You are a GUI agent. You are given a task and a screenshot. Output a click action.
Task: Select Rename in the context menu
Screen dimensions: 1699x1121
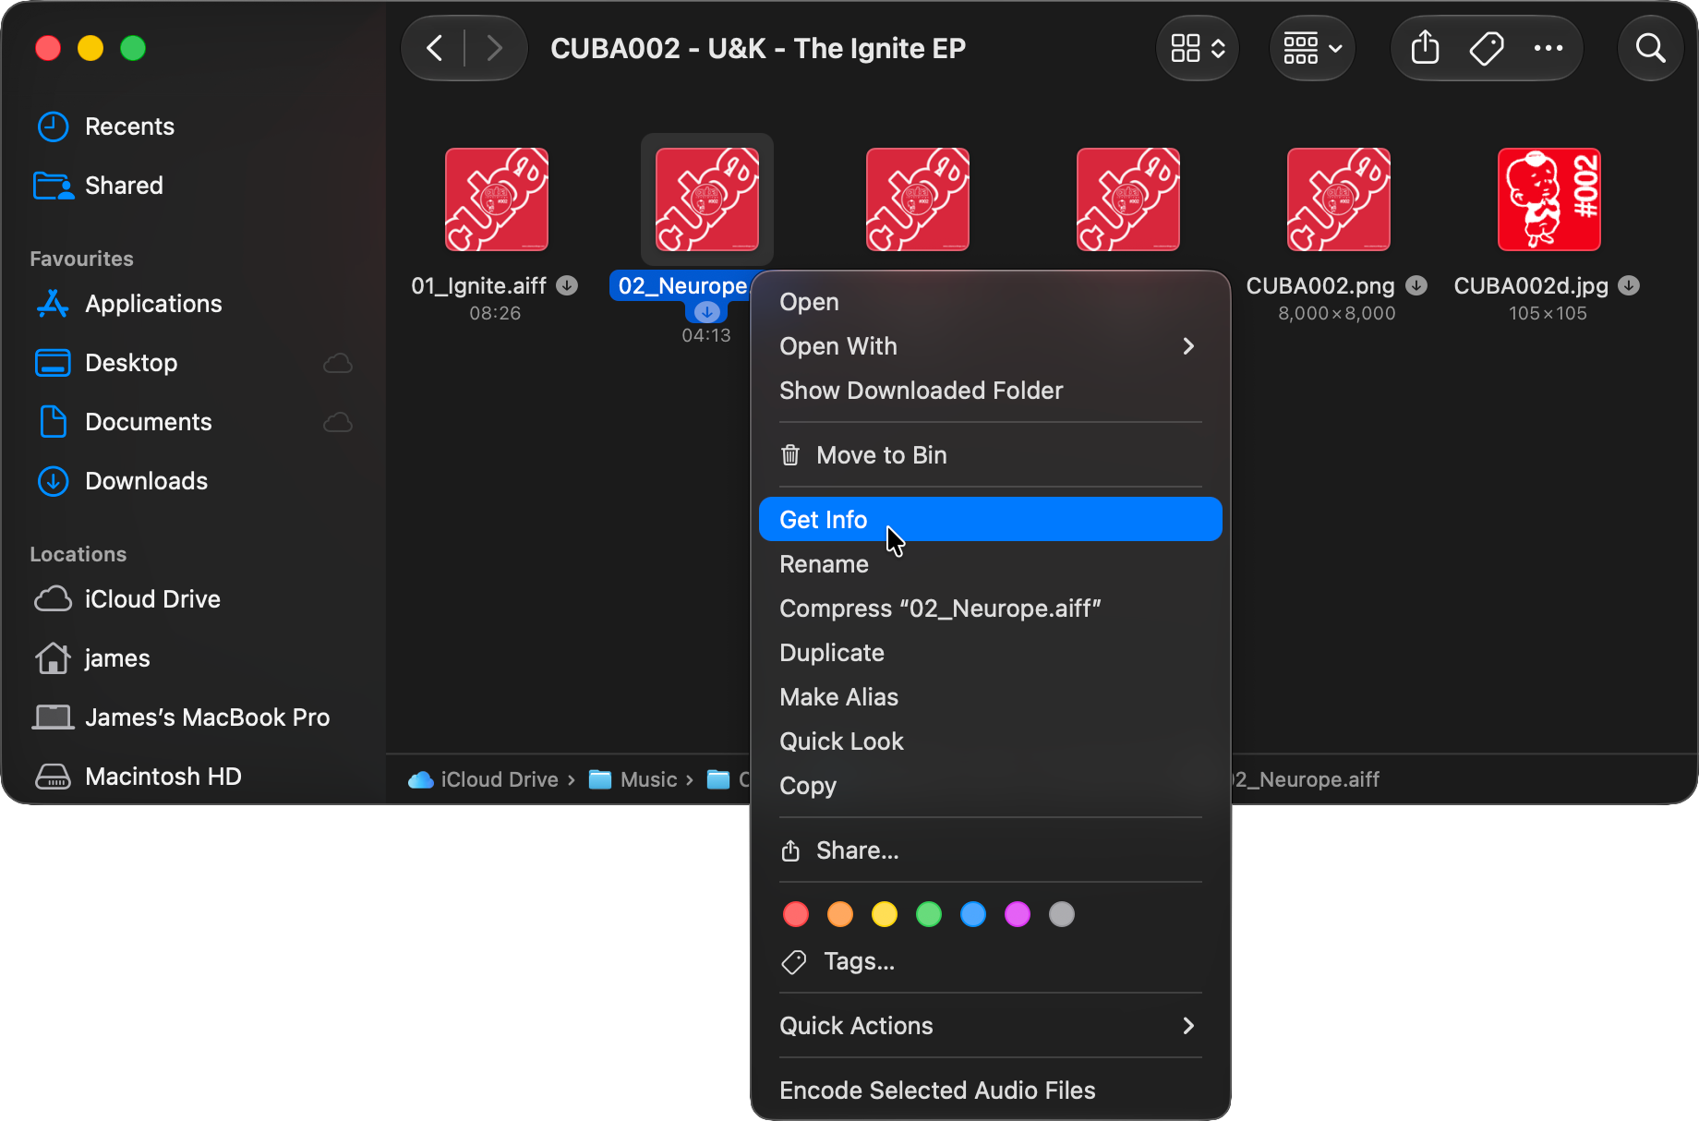[991, 564]
